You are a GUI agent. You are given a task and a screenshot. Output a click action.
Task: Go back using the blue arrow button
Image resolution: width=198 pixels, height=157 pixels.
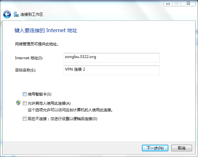click(x=7, y=14)
